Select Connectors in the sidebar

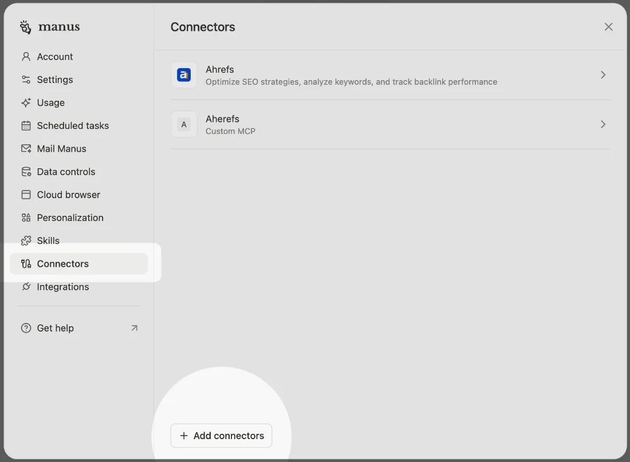[79, 263]
